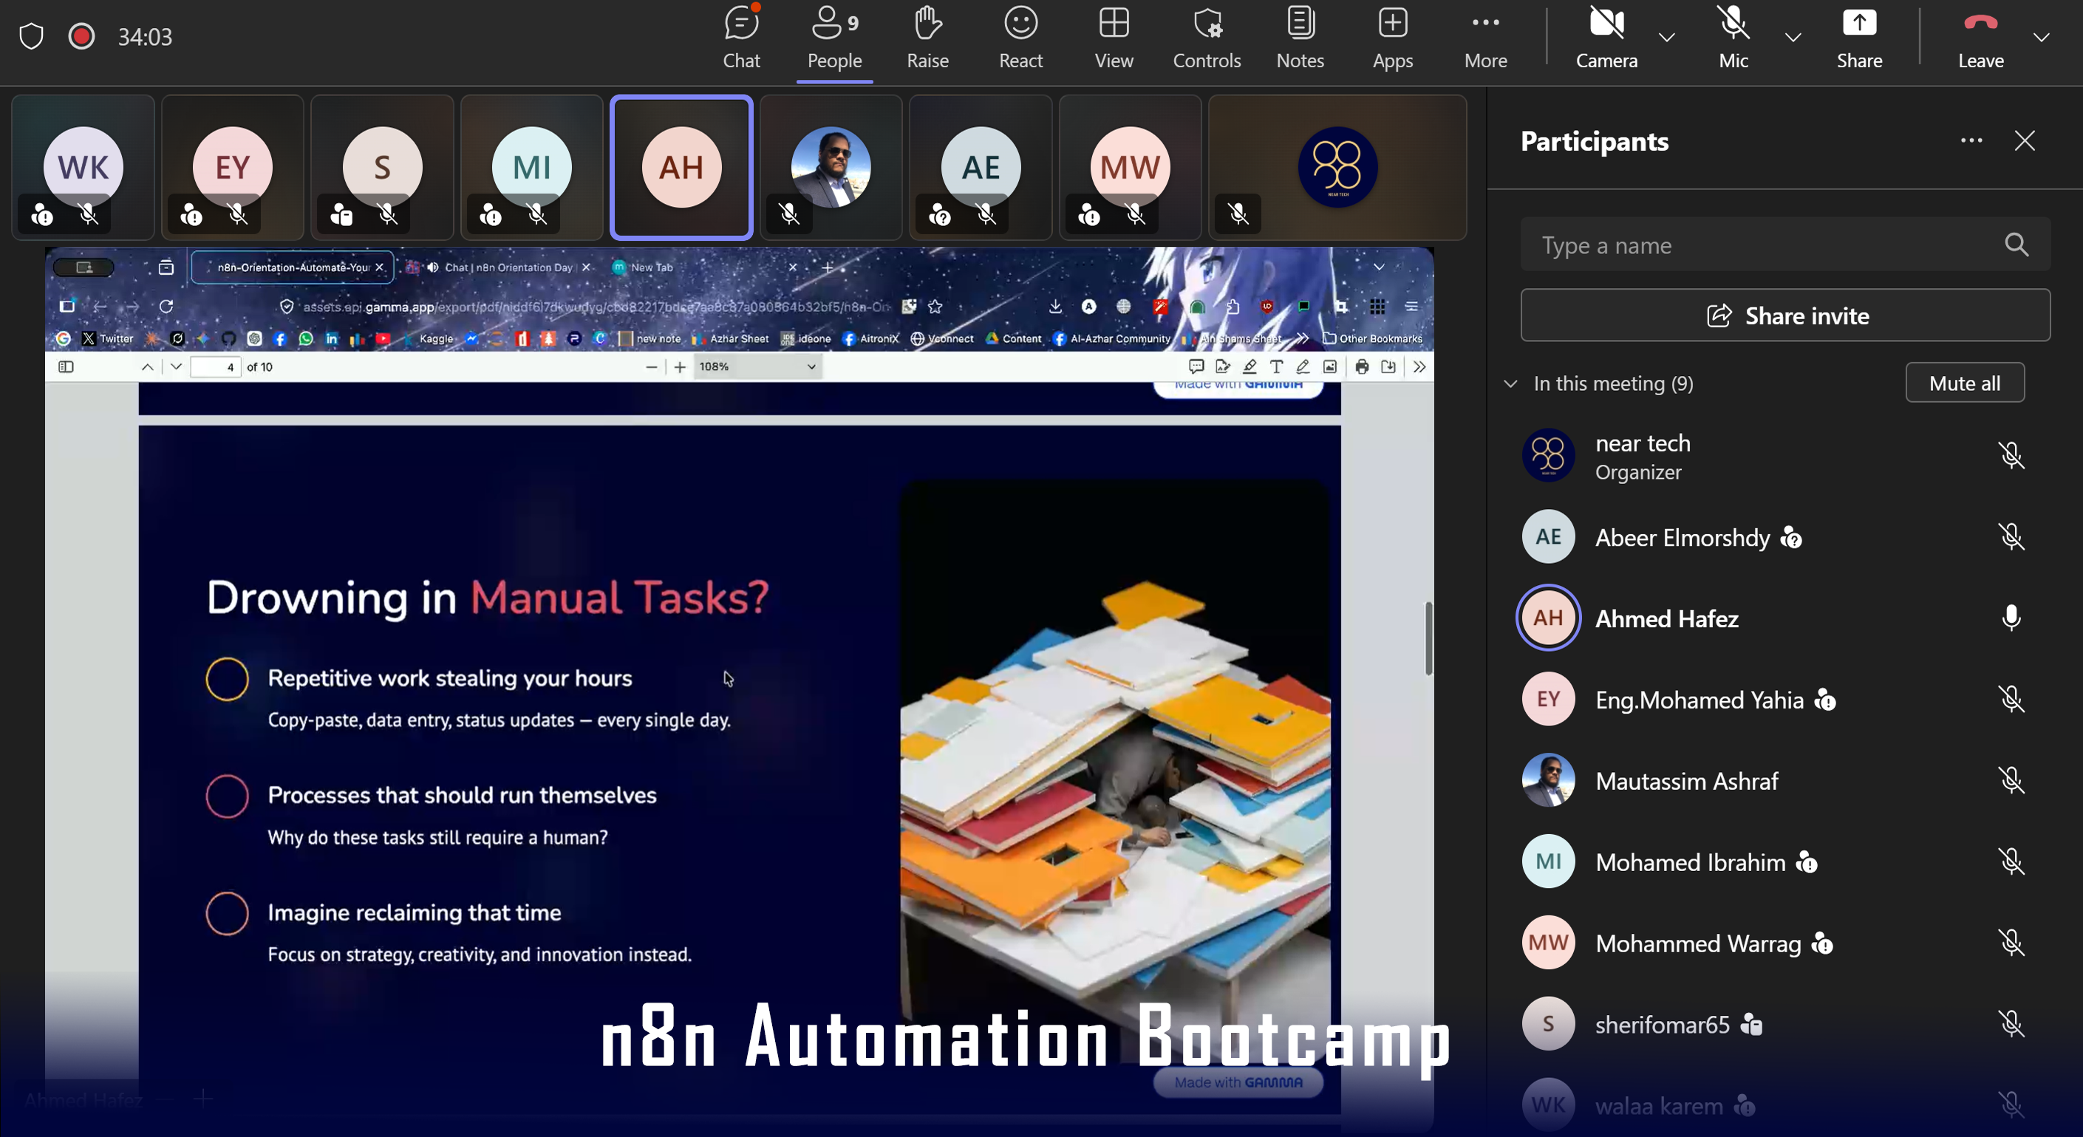Unmute with the Mic button
Viewport: 2083px width, 1137px height.
pos(1733,38)
